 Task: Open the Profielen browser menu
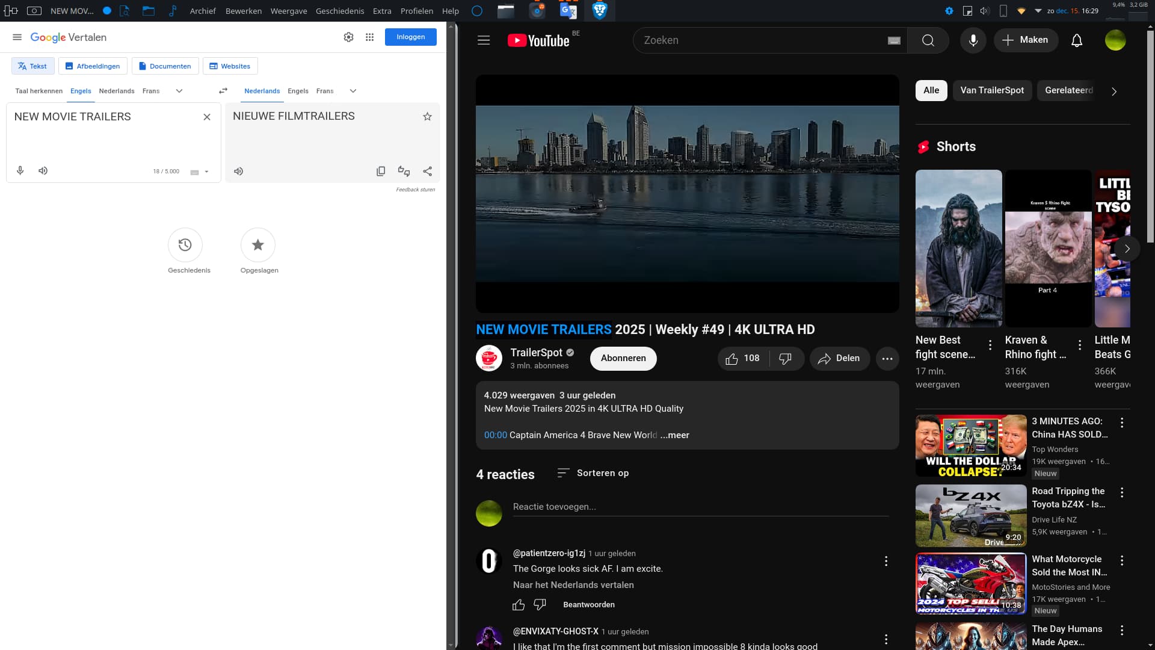[x=417, y=11]
